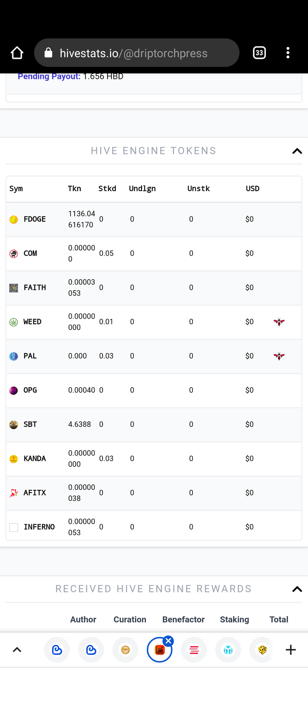Screen dimensions: 308x701
Task: Open the browser three-dot menu
Action: (x=288, y=53)
